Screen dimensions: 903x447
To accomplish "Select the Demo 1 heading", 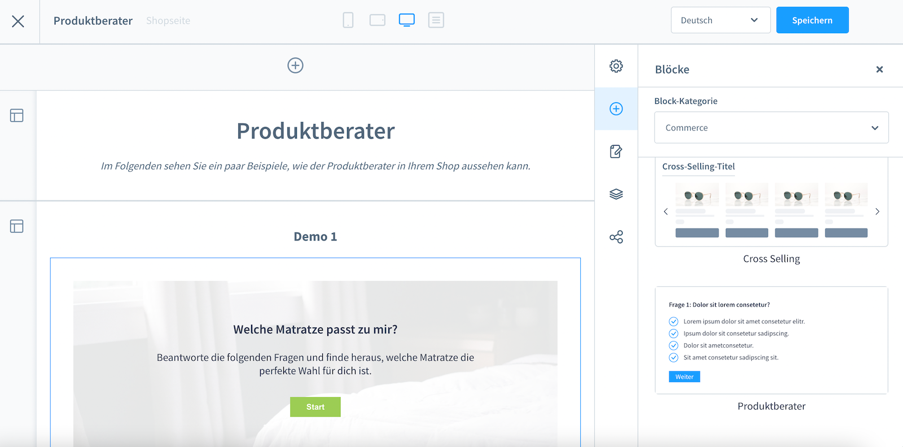I will (x=315, y=236).
